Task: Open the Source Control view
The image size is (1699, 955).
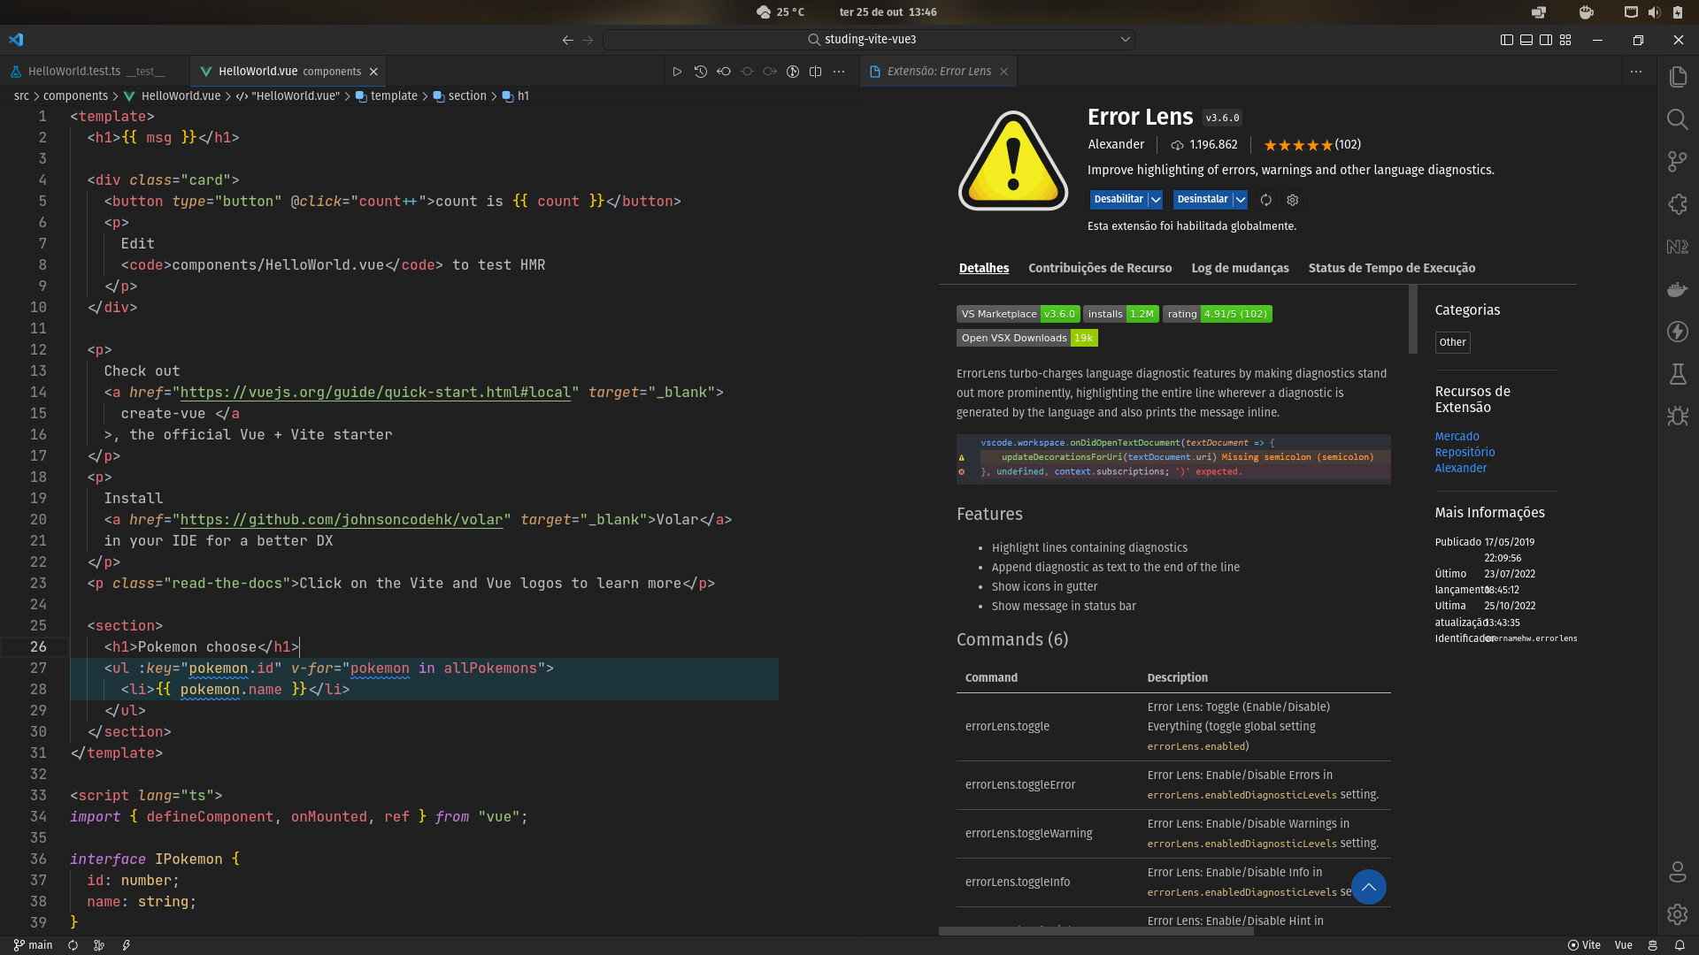Action: click(x=1678, y=162)
